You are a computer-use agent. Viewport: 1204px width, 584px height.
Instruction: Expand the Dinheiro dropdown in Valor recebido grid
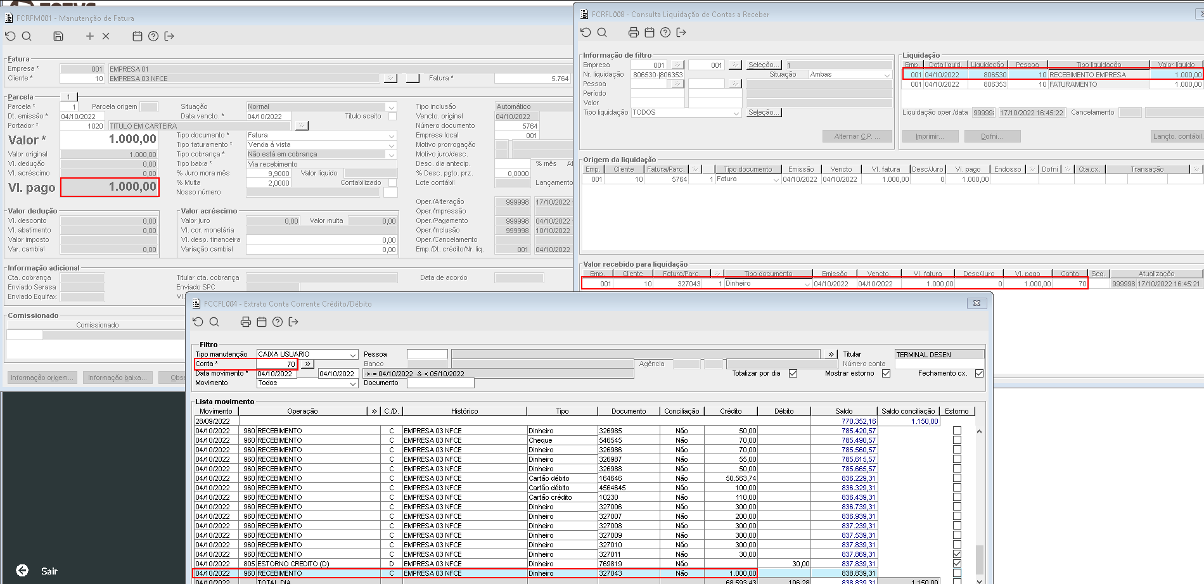click(x=807, y=284)
